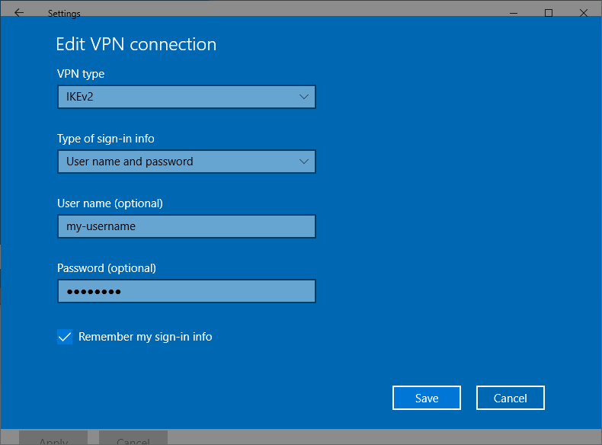Click the chevron arrow on the VPN type box

click(303, 97)
